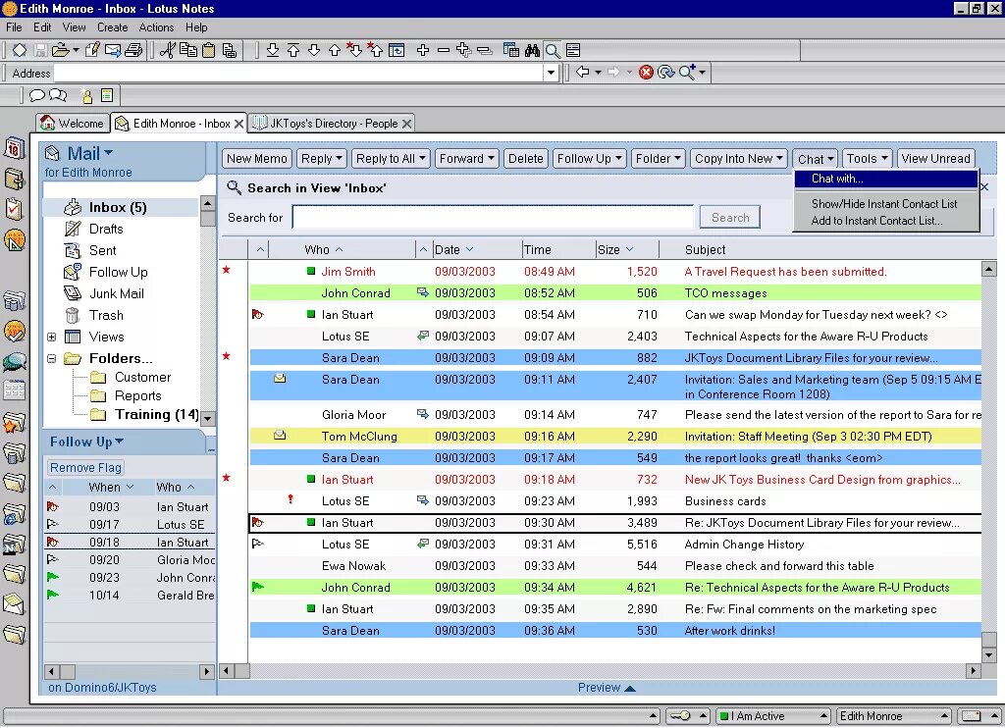Screen dimensions: 1005x728
Task: Click the status bar envelope icon
Action: pos(972,716)
